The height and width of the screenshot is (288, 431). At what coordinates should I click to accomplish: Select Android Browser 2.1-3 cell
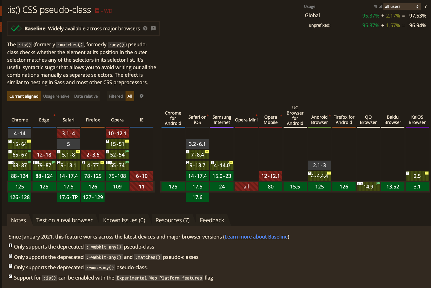320,165
